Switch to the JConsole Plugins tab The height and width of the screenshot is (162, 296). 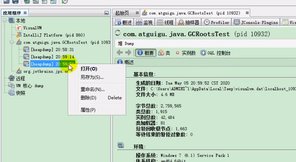point(256,22)
